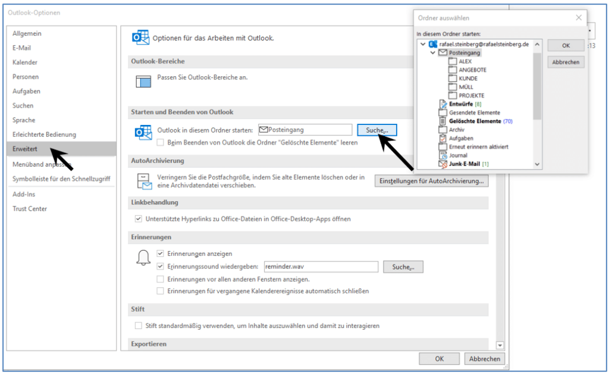Click options pane scrollbar down arrow
The width and height of the screenshot is (609, 376).
500,345
